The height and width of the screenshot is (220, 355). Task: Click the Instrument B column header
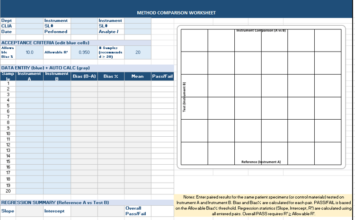point(57,76)
